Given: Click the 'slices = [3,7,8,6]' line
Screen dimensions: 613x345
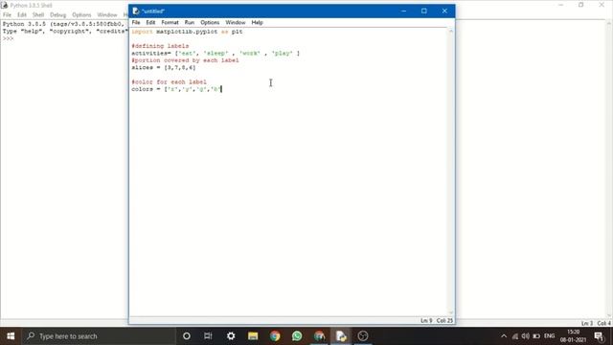Looking at the screenshot, I should pyautogui.click(x=164, y=68).
